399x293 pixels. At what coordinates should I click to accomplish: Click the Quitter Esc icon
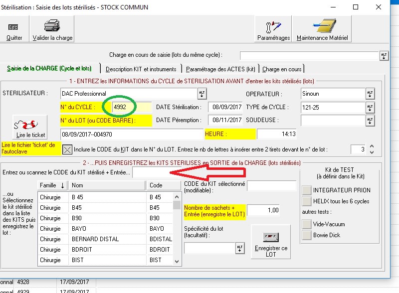13,27
